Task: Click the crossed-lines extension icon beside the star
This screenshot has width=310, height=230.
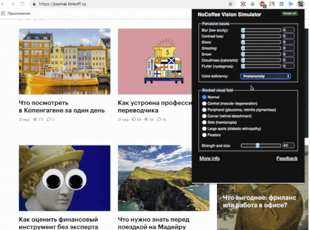Action: tap(243, 4)
